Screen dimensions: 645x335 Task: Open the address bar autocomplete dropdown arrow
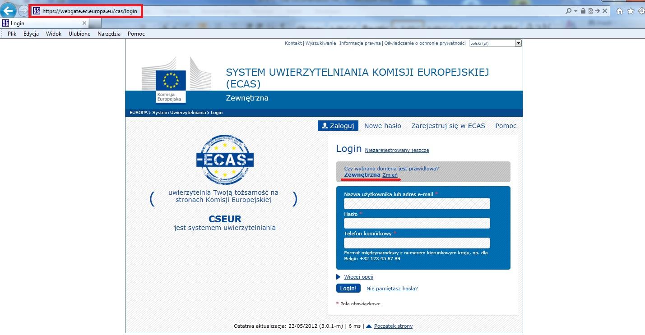click(576, 11)
